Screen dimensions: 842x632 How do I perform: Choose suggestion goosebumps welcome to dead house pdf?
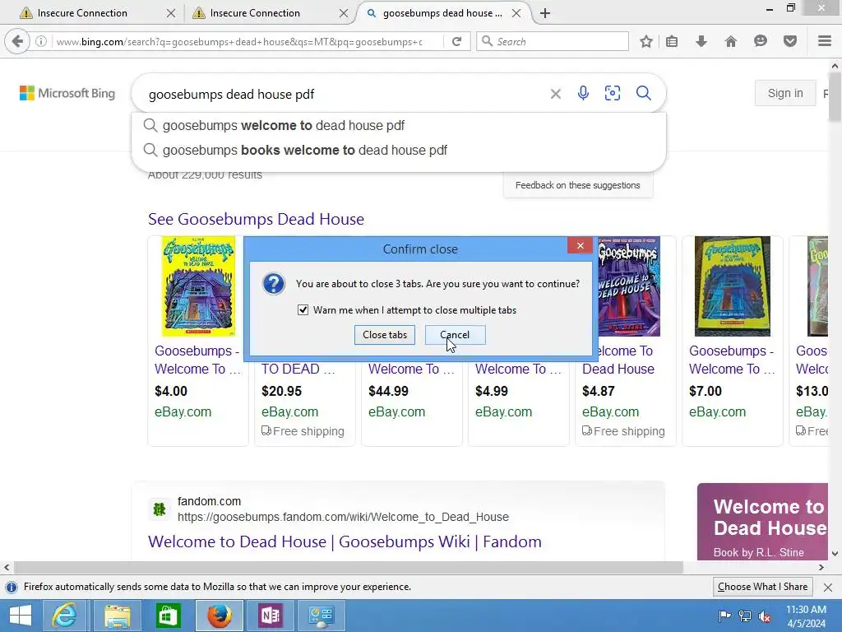(399, 125)
